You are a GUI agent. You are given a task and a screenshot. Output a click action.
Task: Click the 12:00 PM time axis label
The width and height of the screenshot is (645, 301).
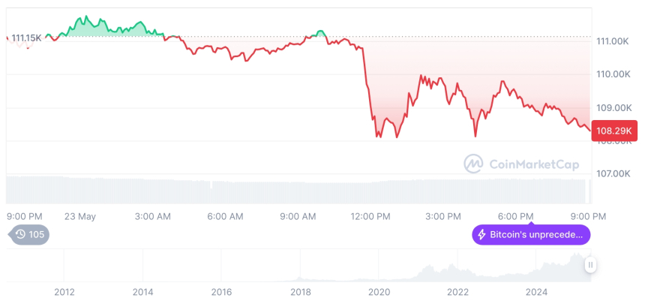click(x=371, y=216)
